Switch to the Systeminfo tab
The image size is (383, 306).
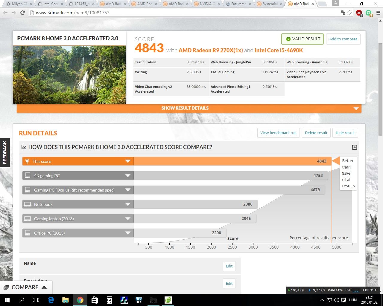click(270, 4)
